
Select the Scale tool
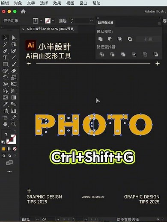click(x=14, y=77)
